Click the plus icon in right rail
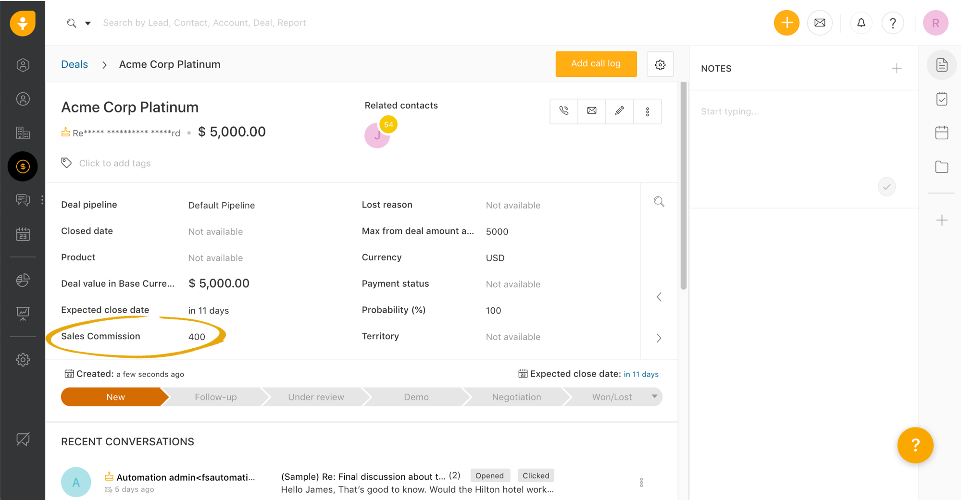Viewport: 961px width, 500px height. point(941,220)
